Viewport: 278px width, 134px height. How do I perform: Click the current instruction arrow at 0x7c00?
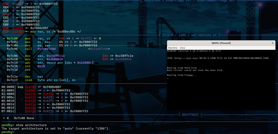pos(4,39)
